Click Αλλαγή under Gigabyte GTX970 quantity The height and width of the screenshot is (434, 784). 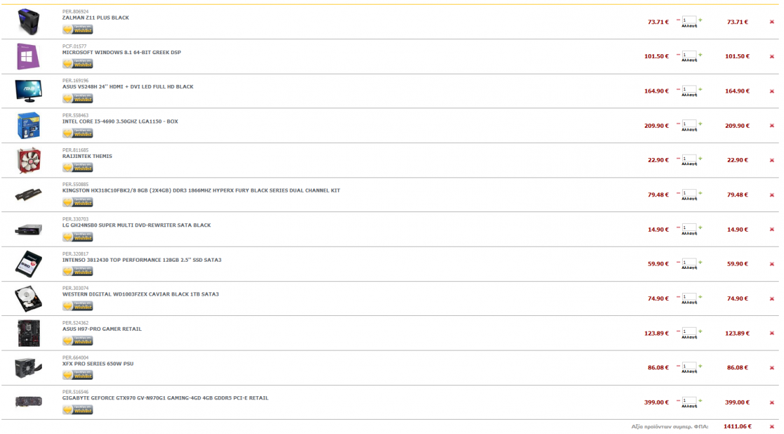tap(689, 407)
